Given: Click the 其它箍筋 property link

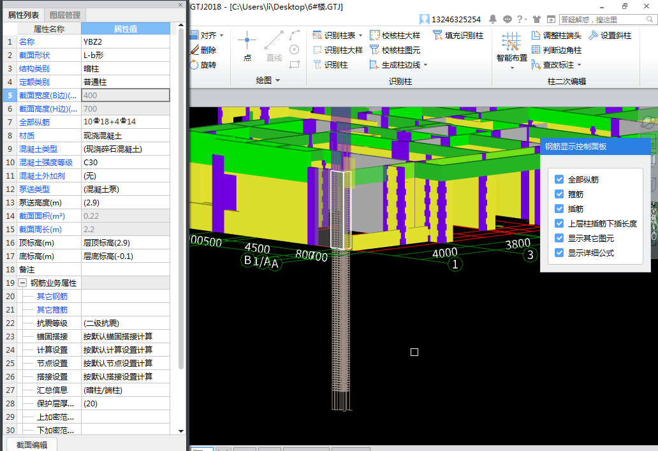Looking at the screenshot, I should [52, 310].
